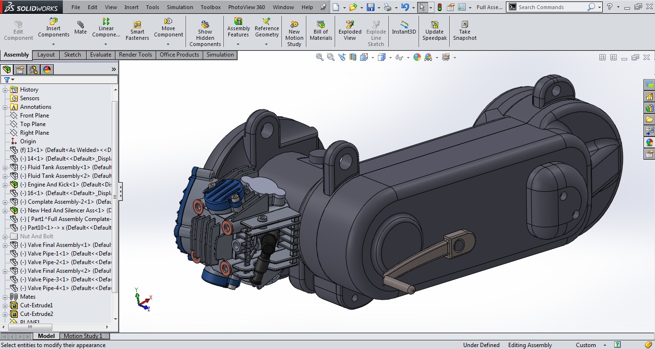Click the Zoom to Fit icon
The height and width of the screenshot is (349, 655).
320,57
